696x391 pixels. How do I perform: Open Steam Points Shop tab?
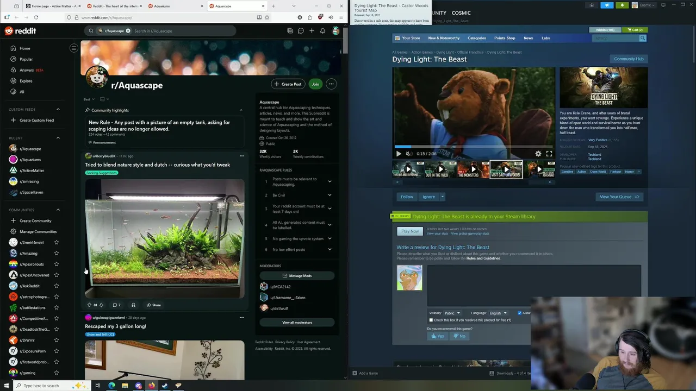(505, 38)
